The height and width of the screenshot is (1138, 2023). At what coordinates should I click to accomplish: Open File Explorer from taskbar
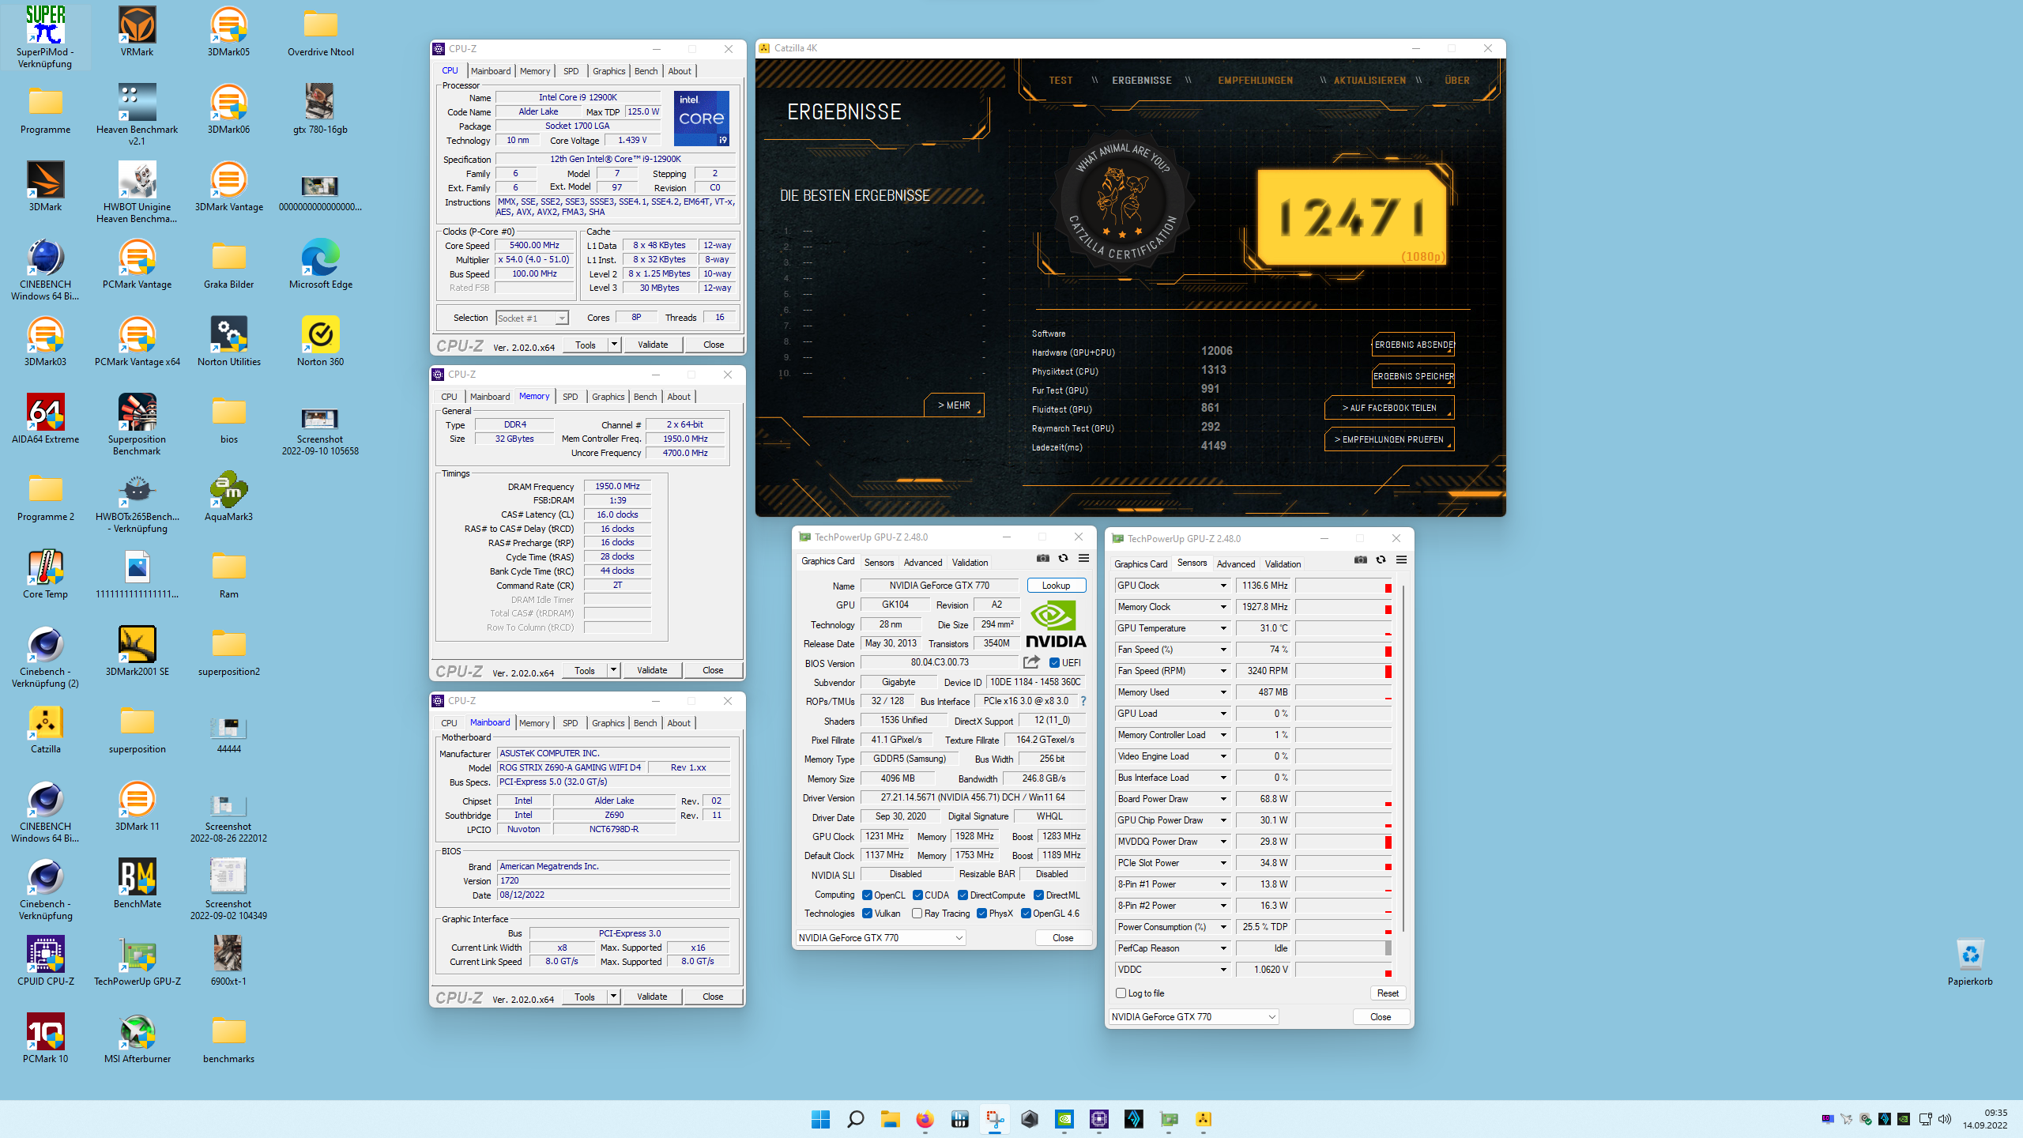coord(890,1119)
